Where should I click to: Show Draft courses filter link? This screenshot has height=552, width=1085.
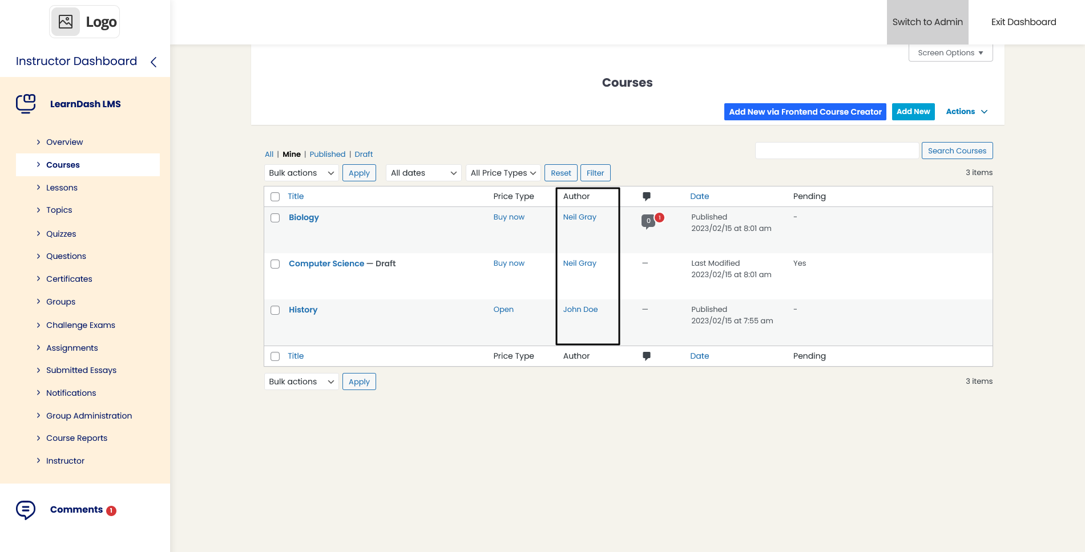click(364, 154)
